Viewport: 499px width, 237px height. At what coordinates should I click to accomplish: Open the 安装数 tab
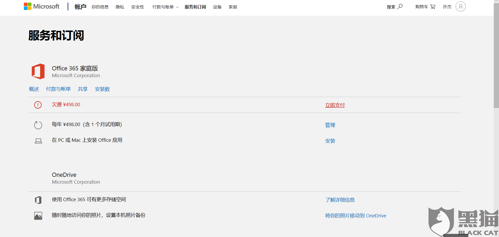point(102,89)
